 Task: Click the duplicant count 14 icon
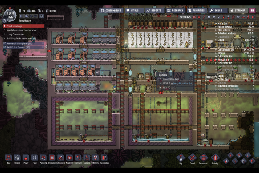[22, 11]
